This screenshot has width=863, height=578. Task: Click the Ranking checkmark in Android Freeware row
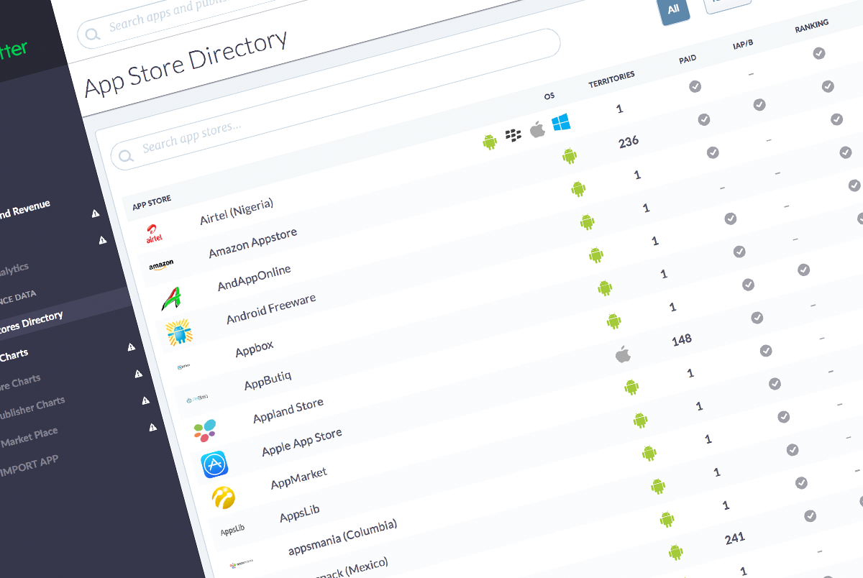tap(845, 152)
